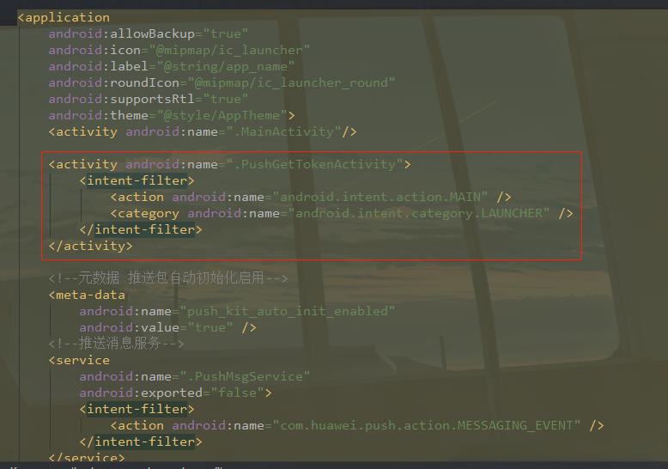
Task: Click the "android.intent.category.LAUNCHER" category value
Action: (x=419, y=213)
